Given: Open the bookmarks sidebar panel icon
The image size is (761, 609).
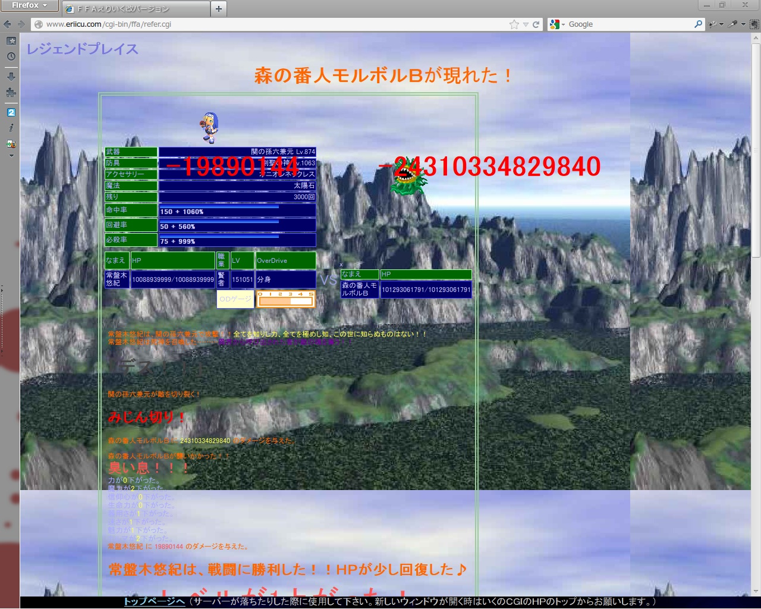Looking at the screenshot, I should 11,41.
